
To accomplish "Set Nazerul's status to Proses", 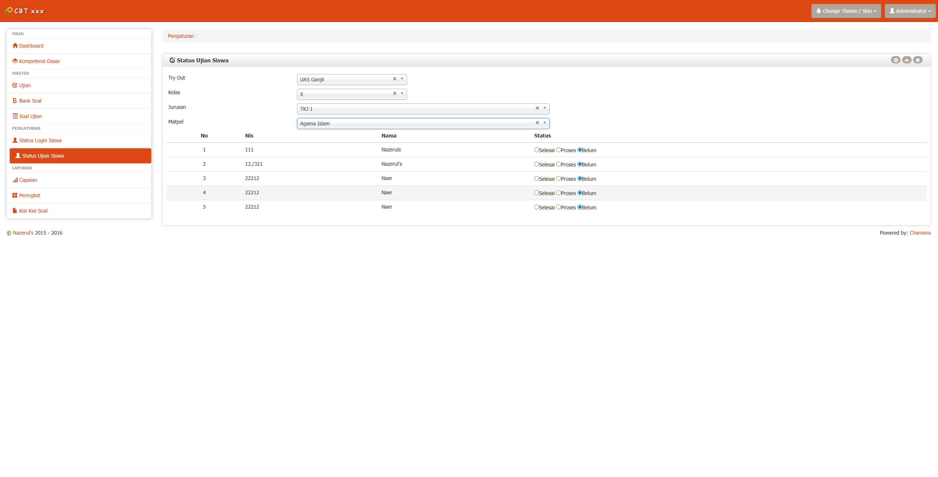I will [558, 164].
